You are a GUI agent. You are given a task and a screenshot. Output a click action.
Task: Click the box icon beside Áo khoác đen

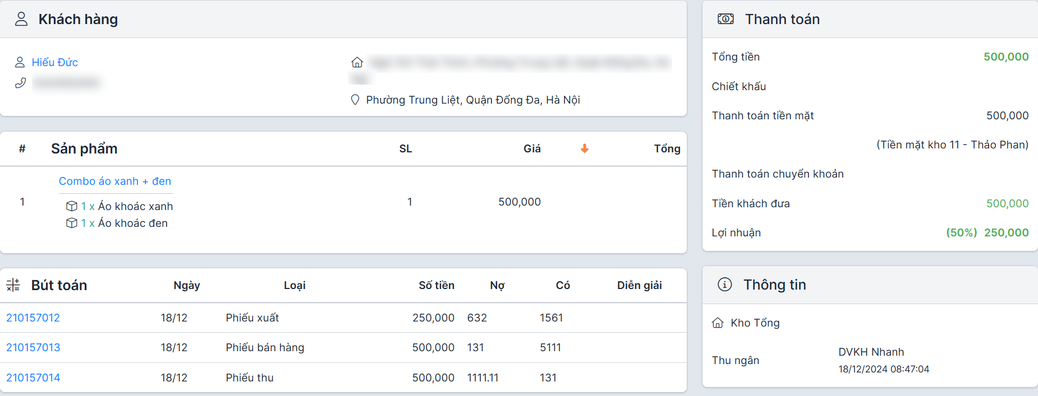click(72, 223)
